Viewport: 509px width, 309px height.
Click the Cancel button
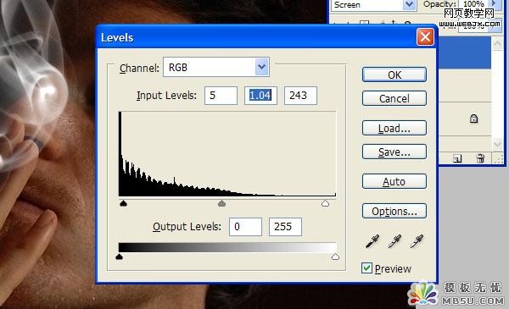coord(394,98)
